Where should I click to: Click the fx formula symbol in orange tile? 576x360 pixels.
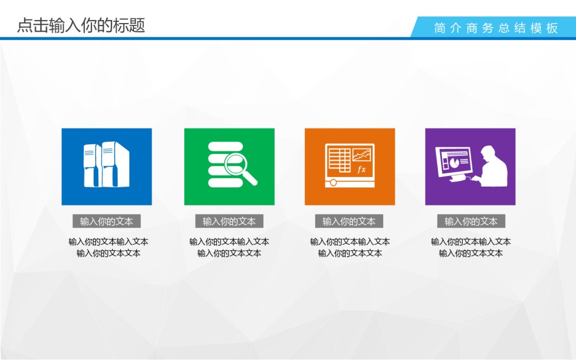point(362,170)
